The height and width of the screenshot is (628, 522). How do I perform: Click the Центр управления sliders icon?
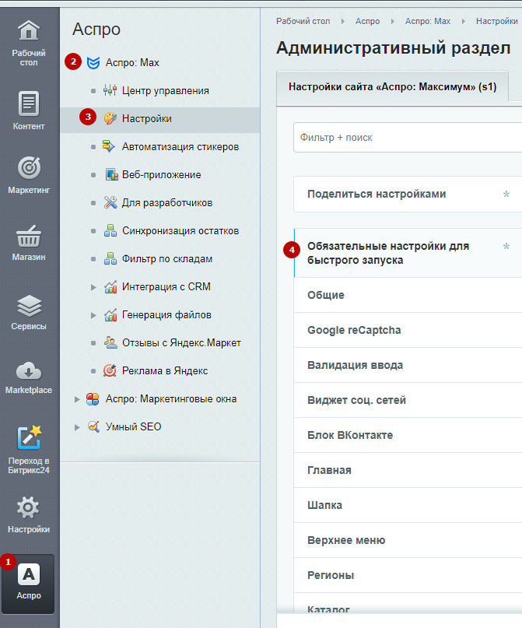110,90
